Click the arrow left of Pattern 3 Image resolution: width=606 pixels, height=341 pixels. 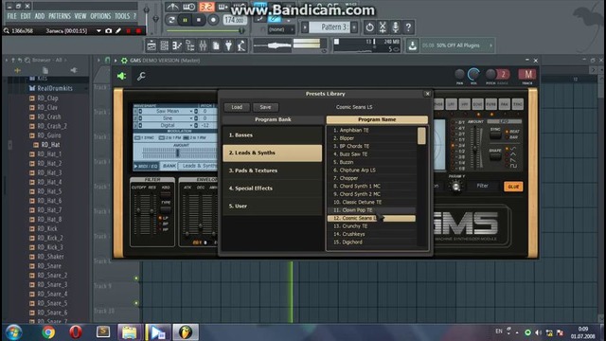click(305, 27)
